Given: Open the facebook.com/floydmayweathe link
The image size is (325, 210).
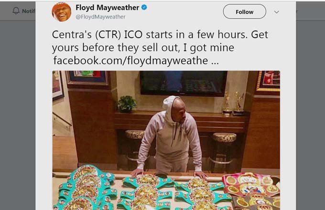Looking at the screenshot, I should [x=131, y=61].
